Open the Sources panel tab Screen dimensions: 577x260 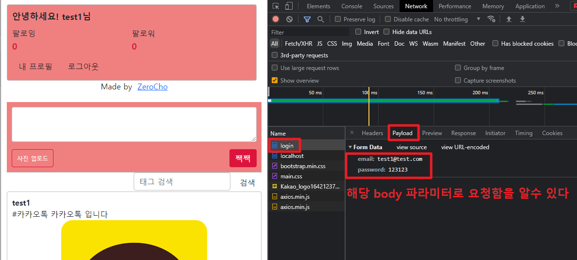384,6
